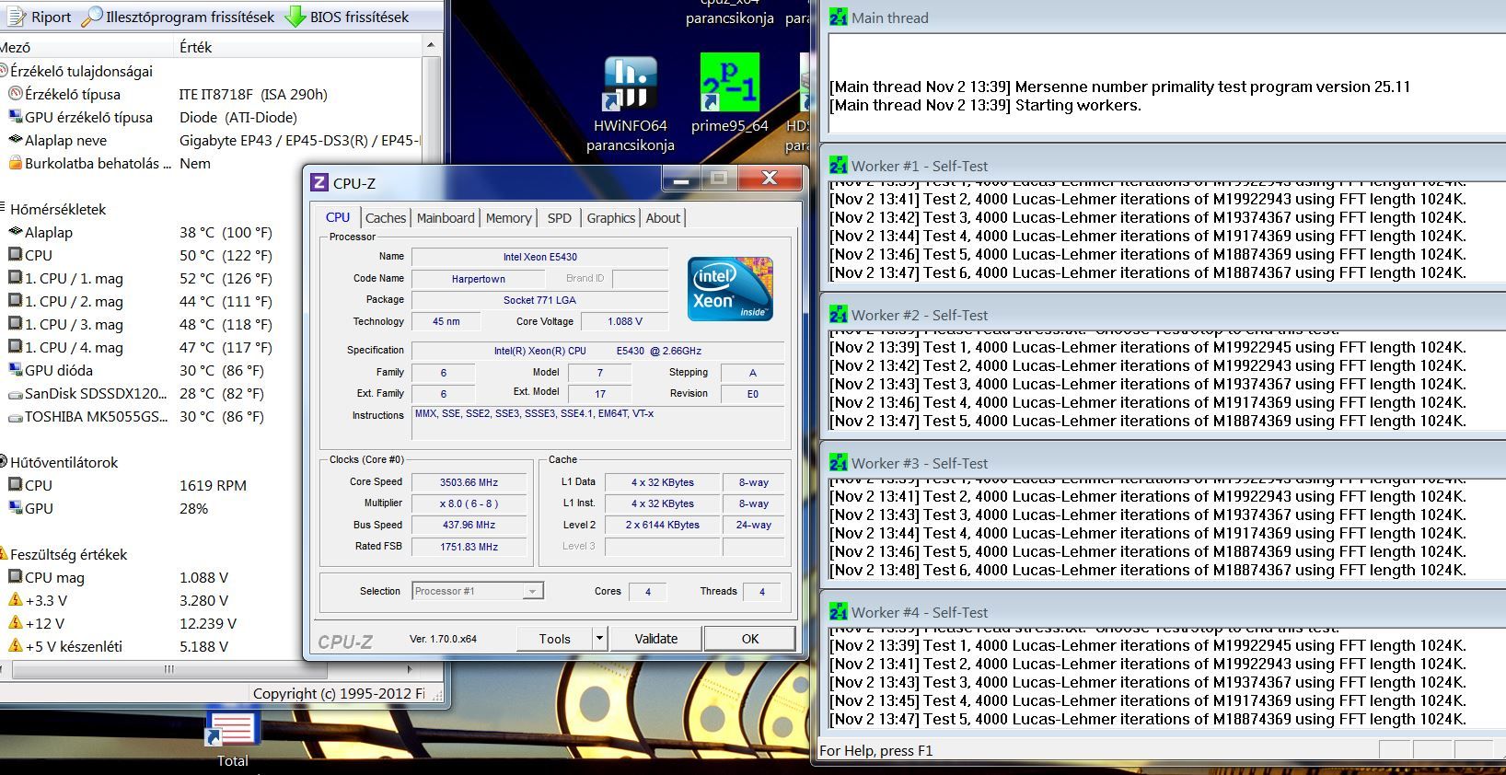This screenshot has height=775, width=1506.
Task: Open the Tools dropdown arrow in CPU-Z
Action: [599, 638]
